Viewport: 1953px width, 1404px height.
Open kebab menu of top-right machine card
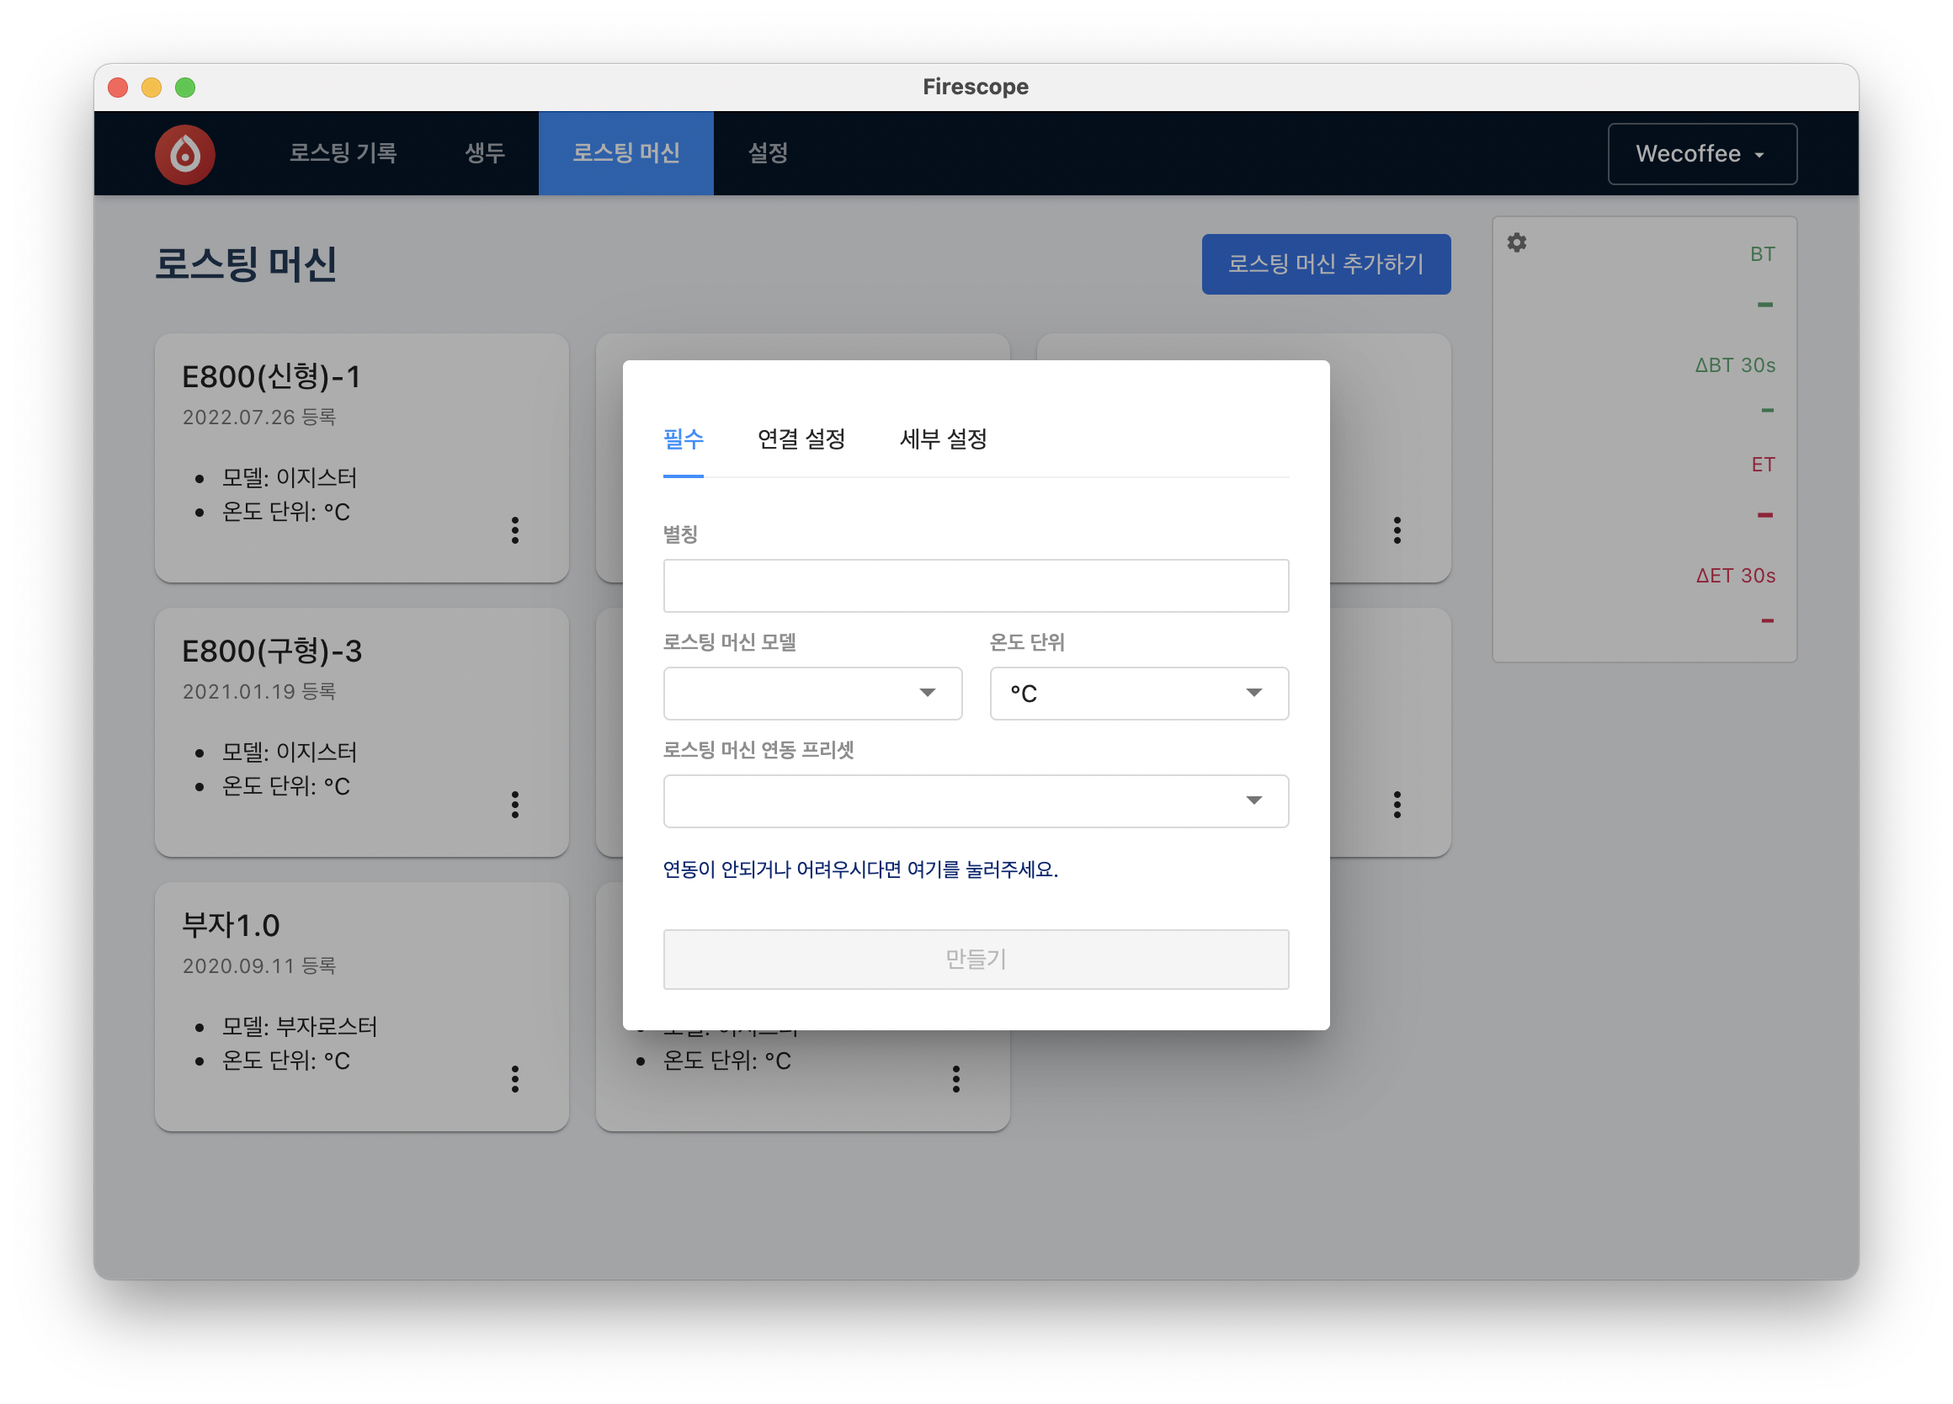[1397, 530]
